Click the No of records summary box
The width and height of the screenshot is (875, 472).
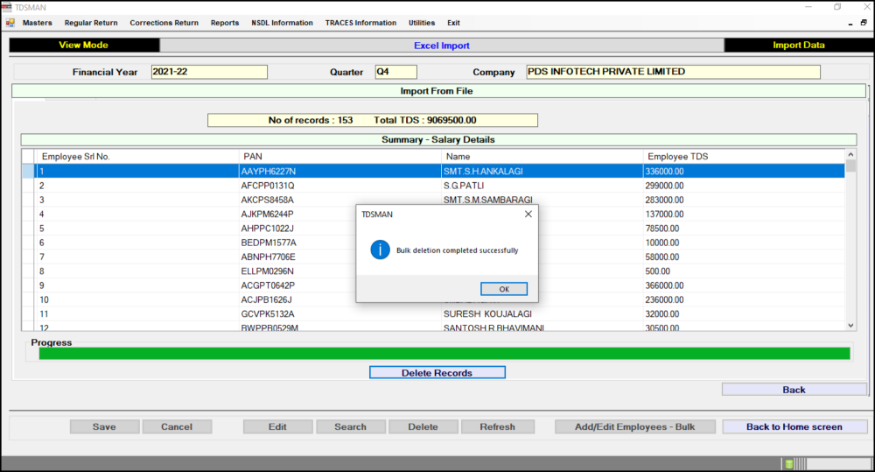tap(373, 120)
